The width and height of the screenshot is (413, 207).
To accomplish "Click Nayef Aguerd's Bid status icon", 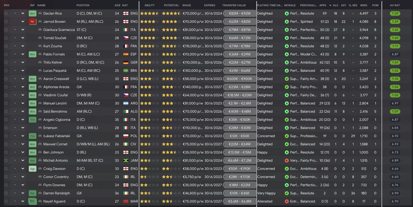I will pyautogui.click(x=32, y=202).
